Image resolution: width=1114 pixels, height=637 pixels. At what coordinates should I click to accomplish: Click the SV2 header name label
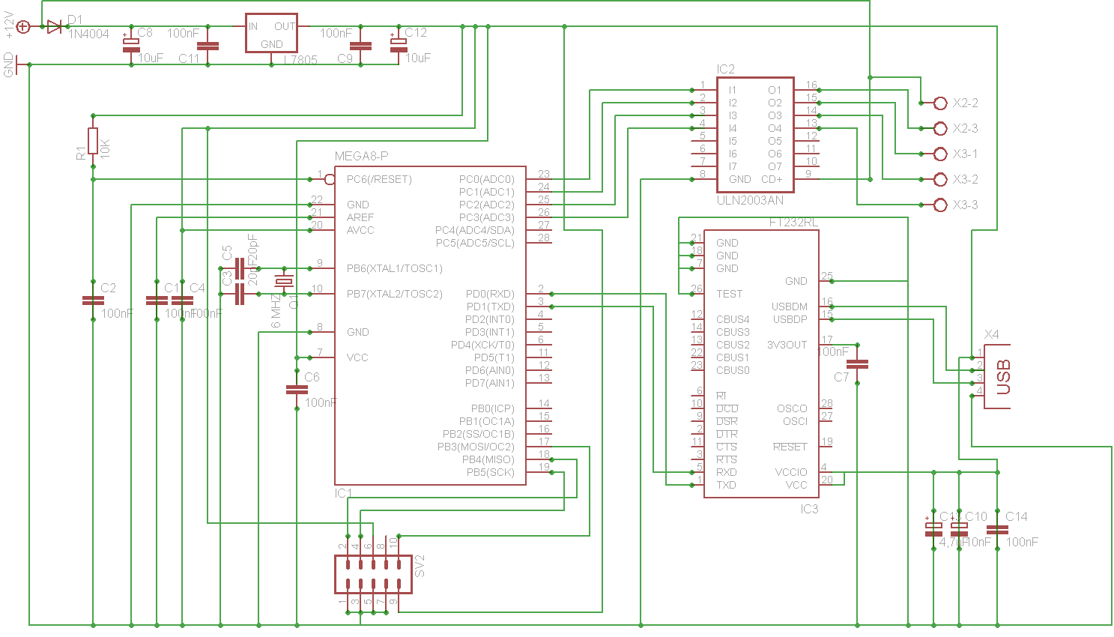coord(420,566)
